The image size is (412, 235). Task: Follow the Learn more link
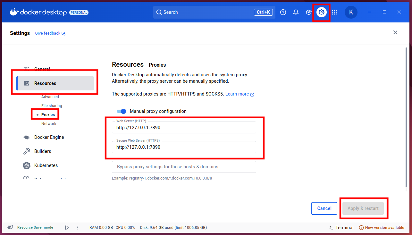tap(237, 94)
